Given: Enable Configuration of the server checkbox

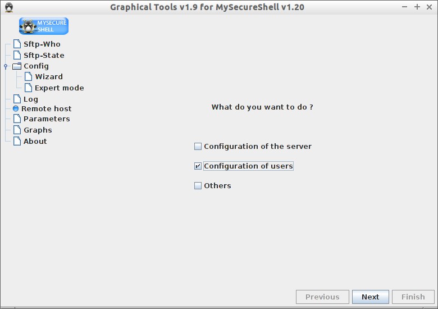Looking at the screenshot, I should pyautogui.click(x=198, y=147).
